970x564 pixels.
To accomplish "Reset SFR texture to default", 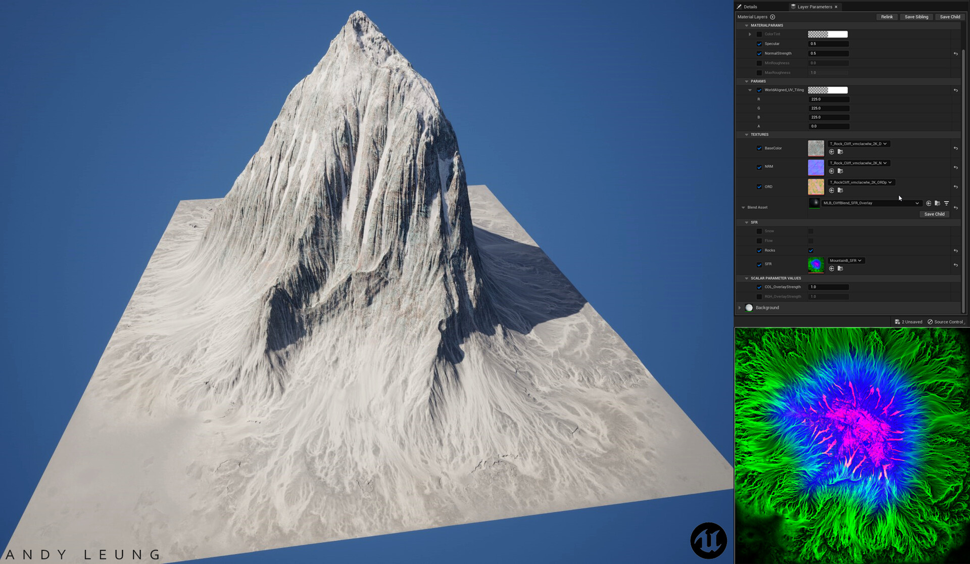I will [x=955, y=265].
